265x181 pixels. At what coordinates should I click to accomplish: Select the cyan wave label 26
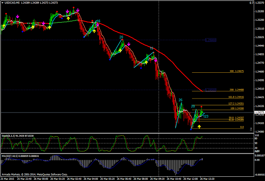pyautogui.click(x=181, y=100)
